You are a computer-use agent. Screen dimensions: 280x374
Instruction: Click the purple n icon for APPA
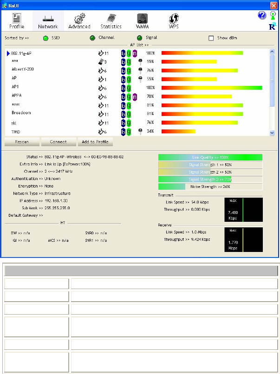tap(135, 97)
